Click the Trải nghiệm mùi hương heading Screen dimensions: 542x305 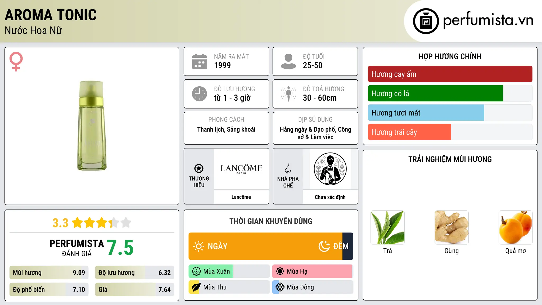pos(450,159)
